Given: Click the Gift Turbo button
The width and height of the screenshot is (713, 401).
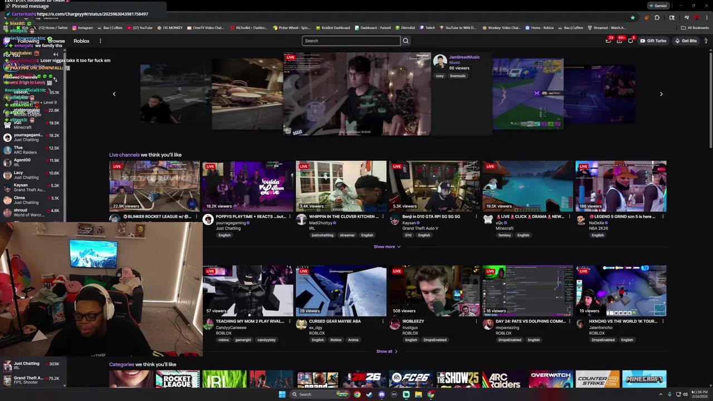Looking at the screenshot, I should pos(653,41).
